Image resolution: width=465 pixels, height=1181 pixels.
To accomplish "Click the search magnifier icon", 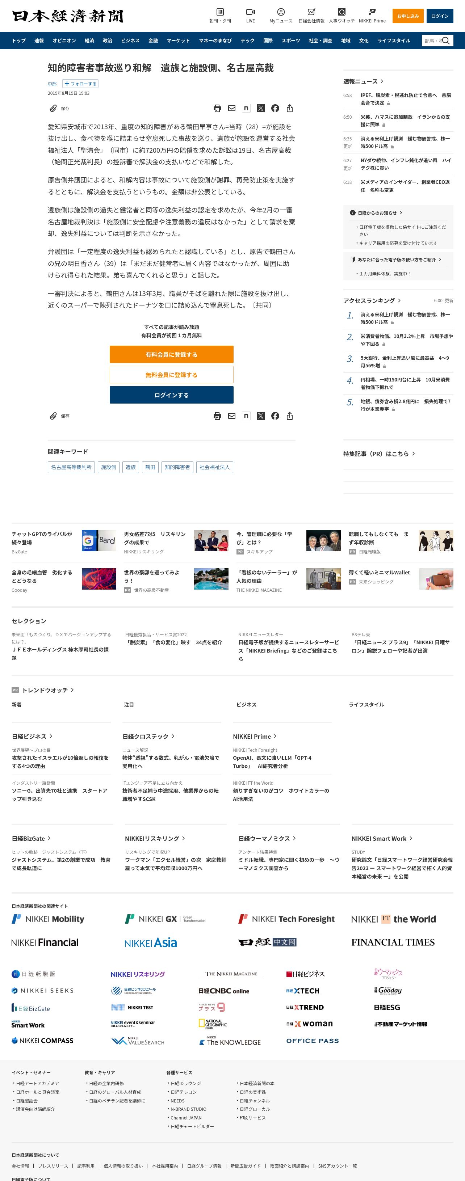I will [445, 40].
